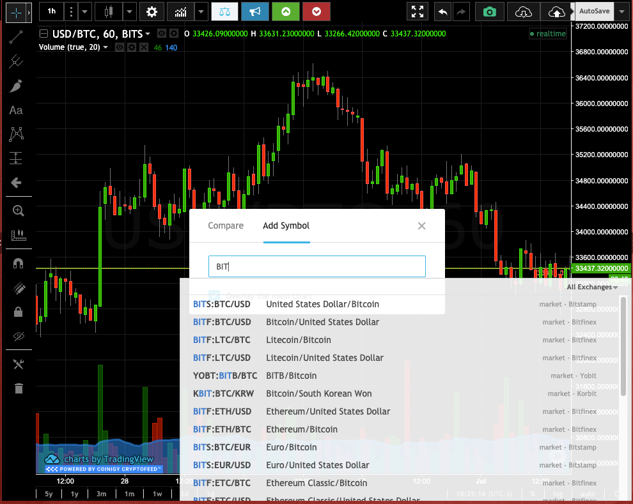Toggle Volume indicator visibility eye
The image size is (633, 504).
click(120, 47)
